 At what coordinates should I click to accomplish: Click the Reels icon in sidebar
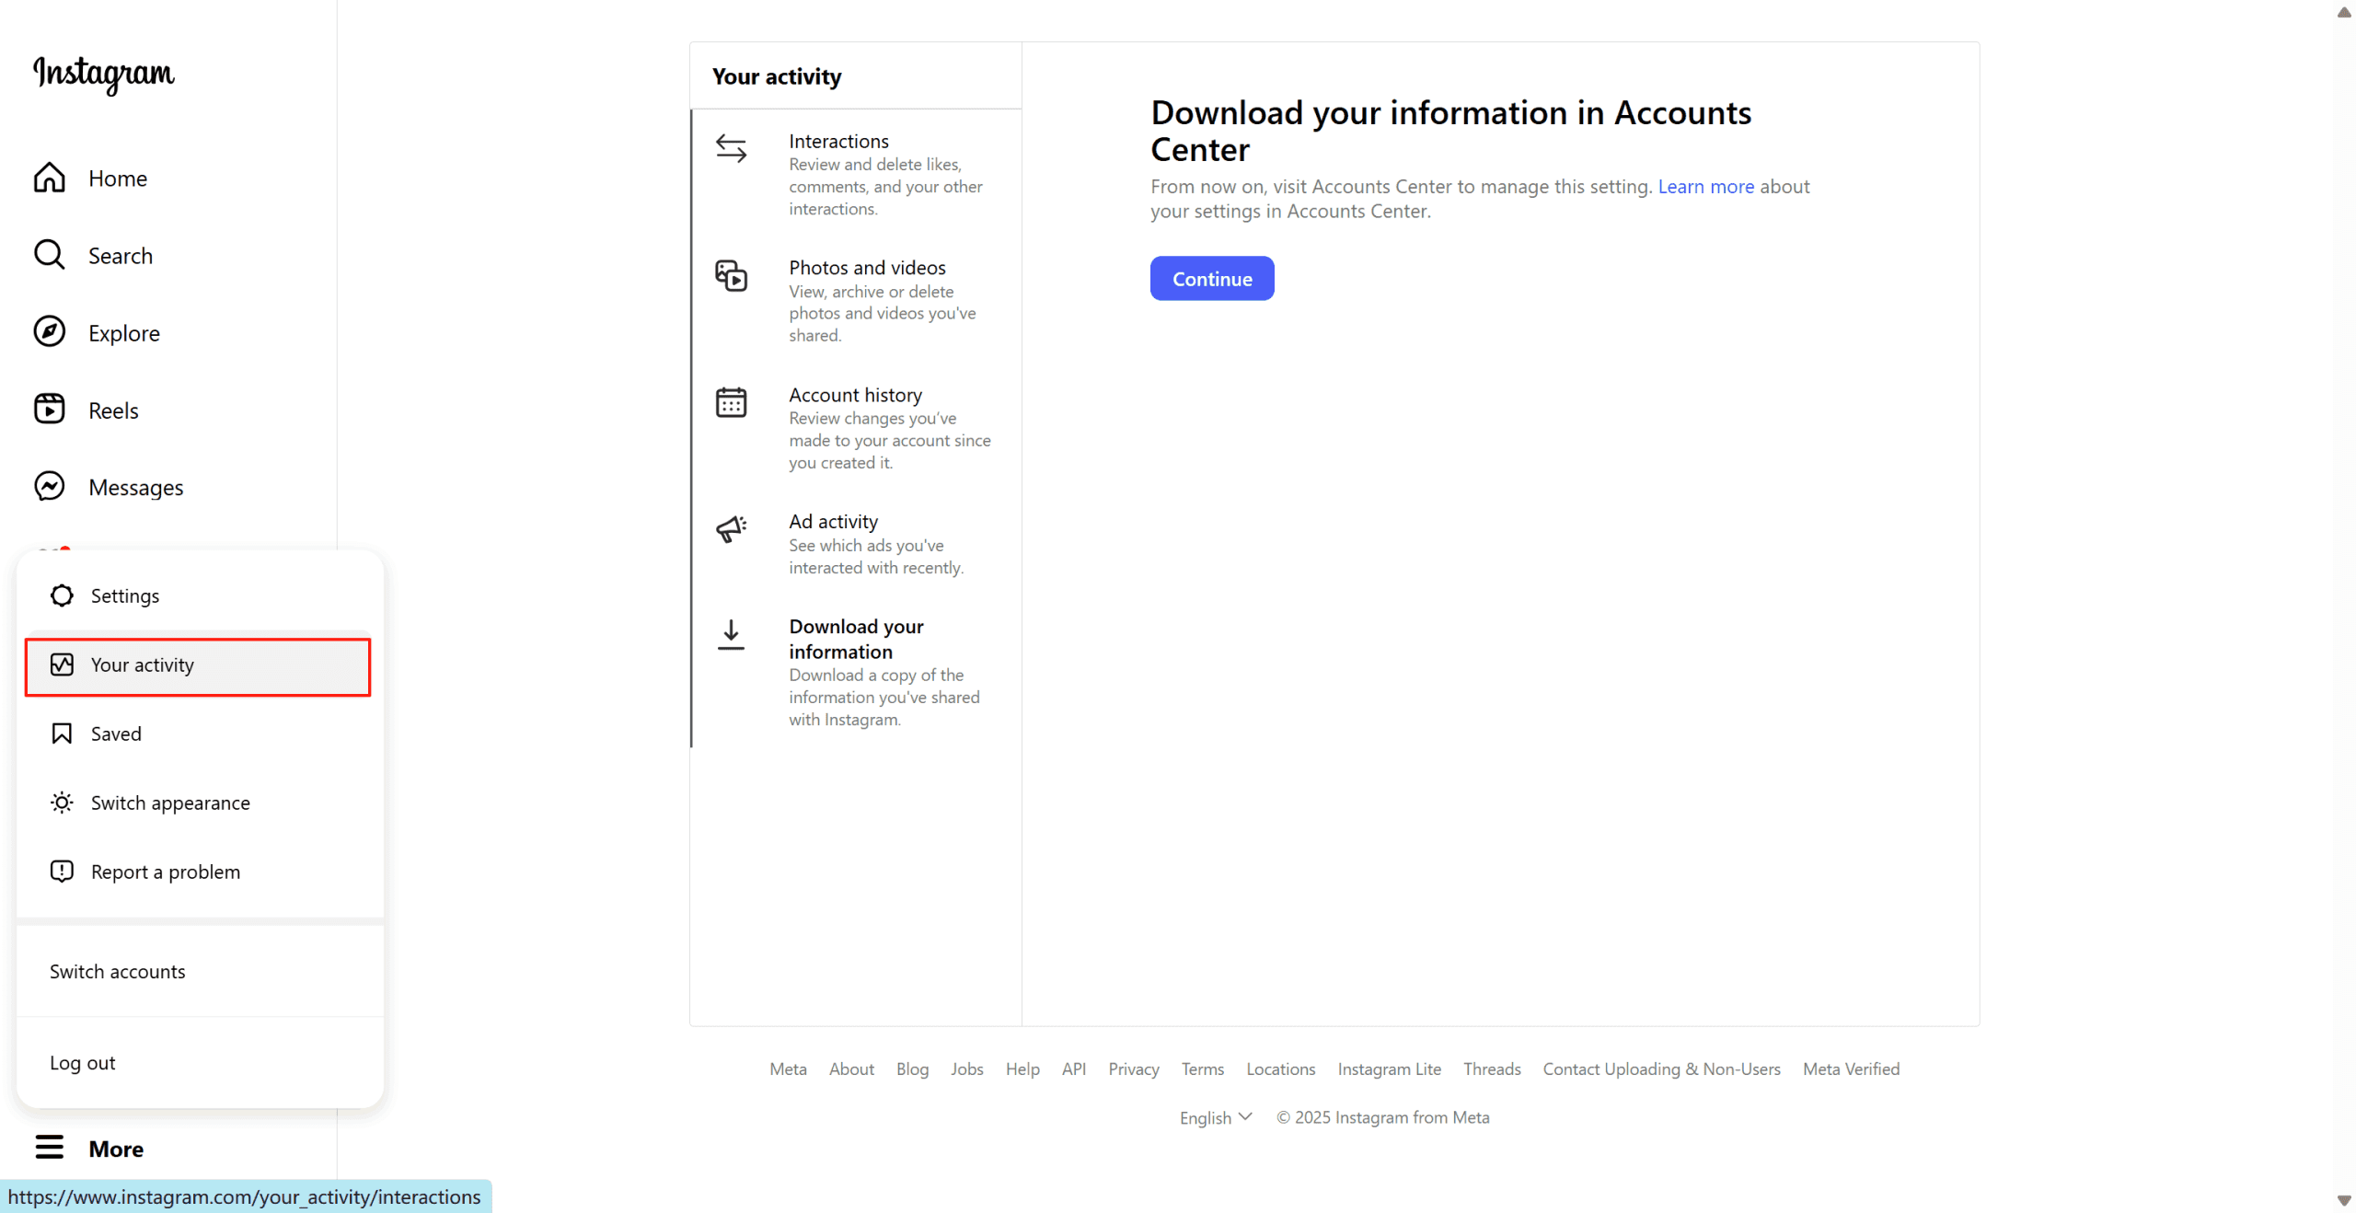tap(50, 410)
